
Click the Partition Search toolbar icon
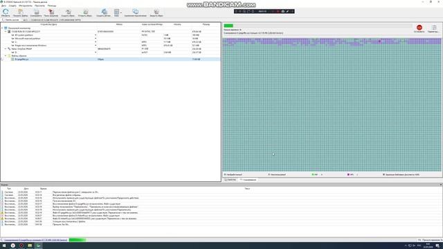[x=51, y=12]
